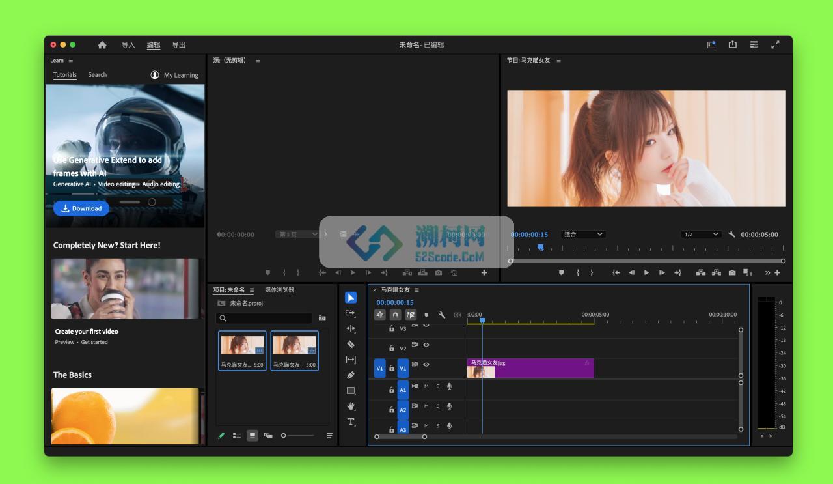Image resolution: width=833 pixels, height=484 pixels.
Task: Open source monitor page dropdown 第1页
Action: point(297,234)
